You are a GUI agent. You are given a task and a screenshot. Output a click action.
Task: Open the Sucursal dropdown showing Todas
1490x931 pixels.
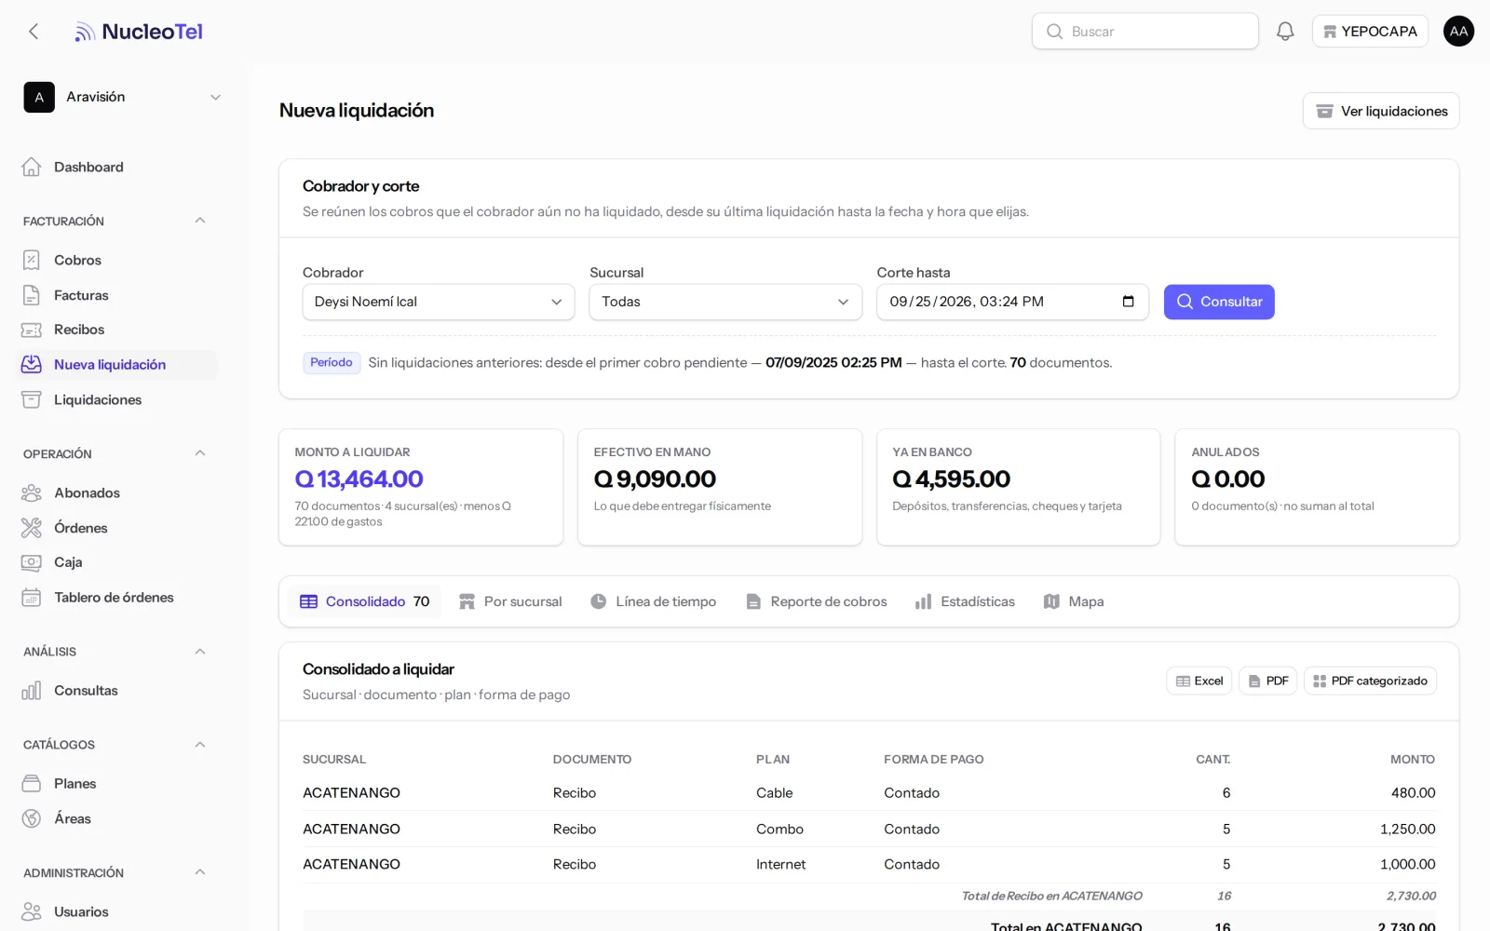(725, 302)
